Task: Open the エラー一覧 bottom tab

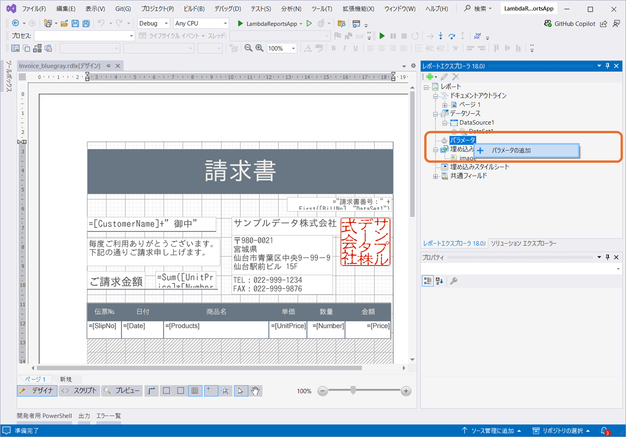Action: click(x=108, y=416)
